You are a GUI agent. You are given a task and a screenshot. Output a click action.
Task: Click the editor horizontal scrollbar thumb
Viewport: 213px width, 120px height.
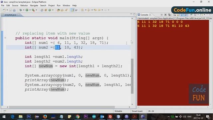point(62,107)
